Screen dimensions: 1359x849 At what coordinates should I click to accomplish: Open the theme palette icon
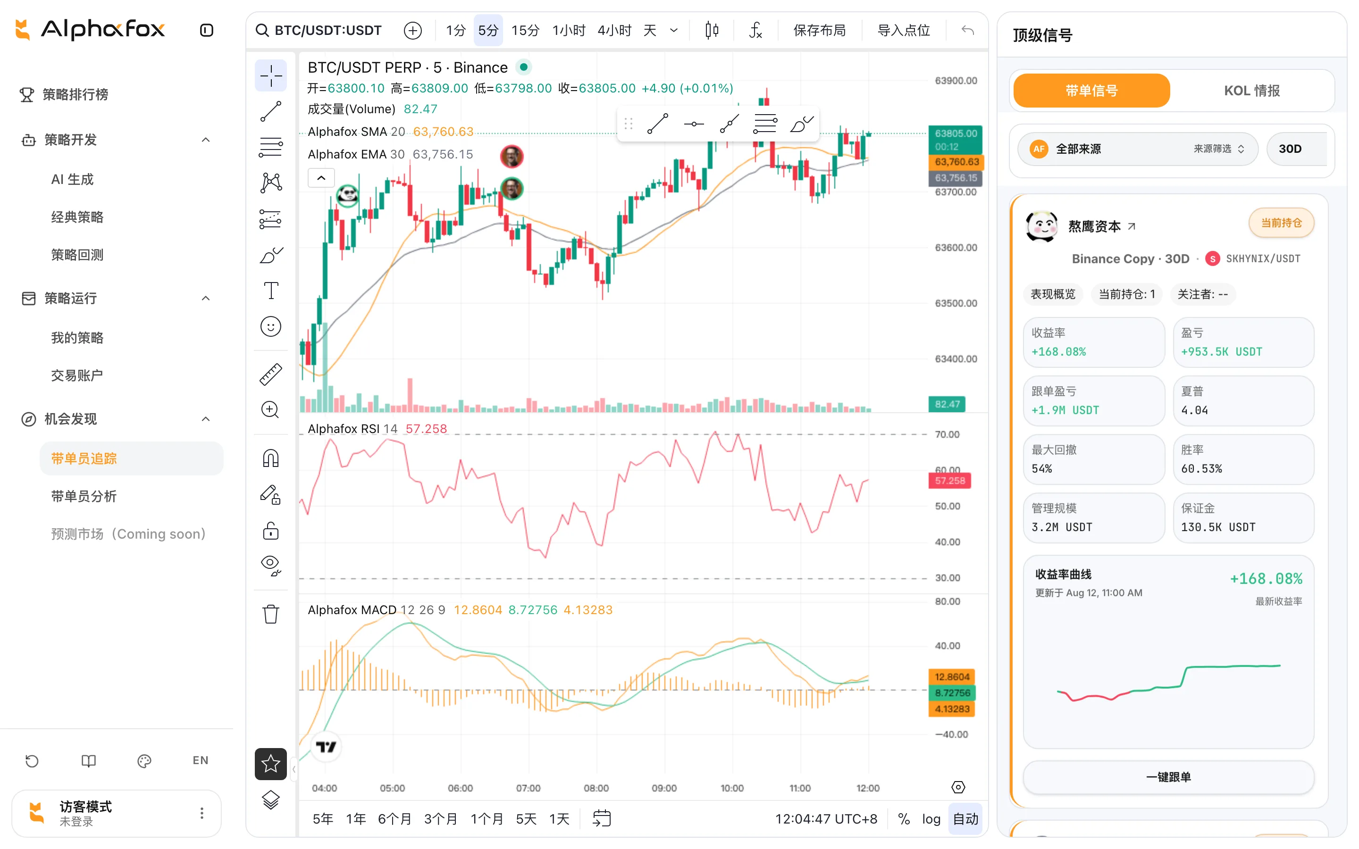[144, 761]
